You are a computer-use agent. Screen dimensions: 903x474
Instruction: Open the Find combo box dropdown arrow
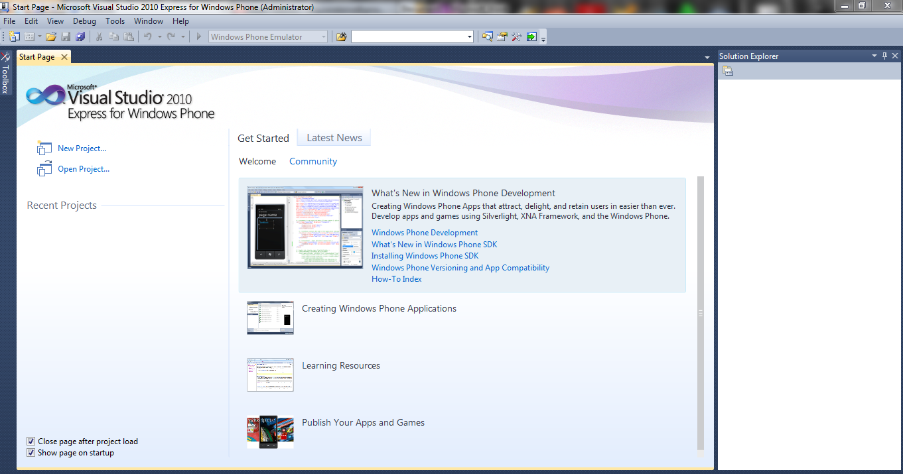[x=470, y=37]
